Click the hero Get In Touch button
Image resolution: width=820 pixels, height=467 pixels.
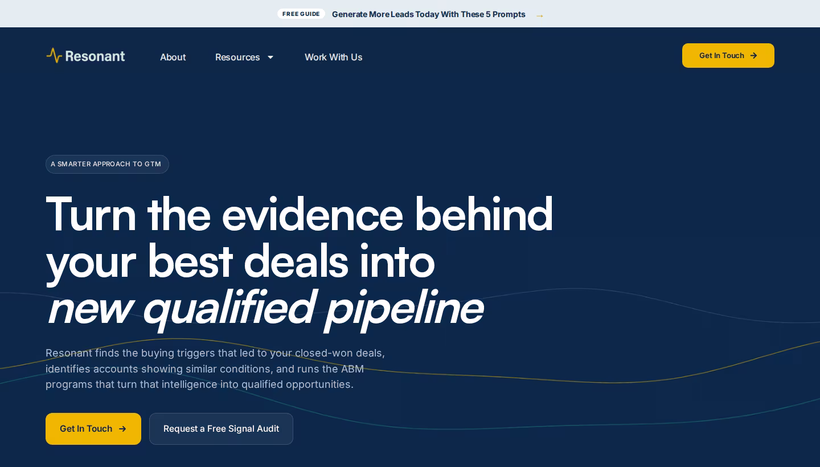click(x=93, y=429)
